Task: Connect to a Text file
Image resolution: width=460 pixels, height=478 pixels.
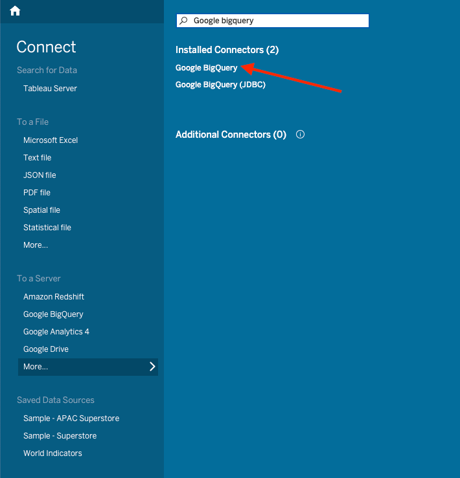Action: [38, 158]
